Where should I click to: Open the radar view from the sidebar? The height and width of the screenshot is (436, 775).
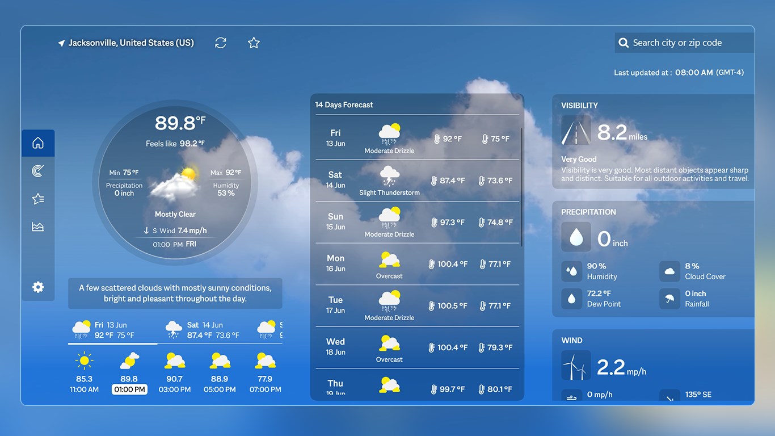tap(37, 170)
